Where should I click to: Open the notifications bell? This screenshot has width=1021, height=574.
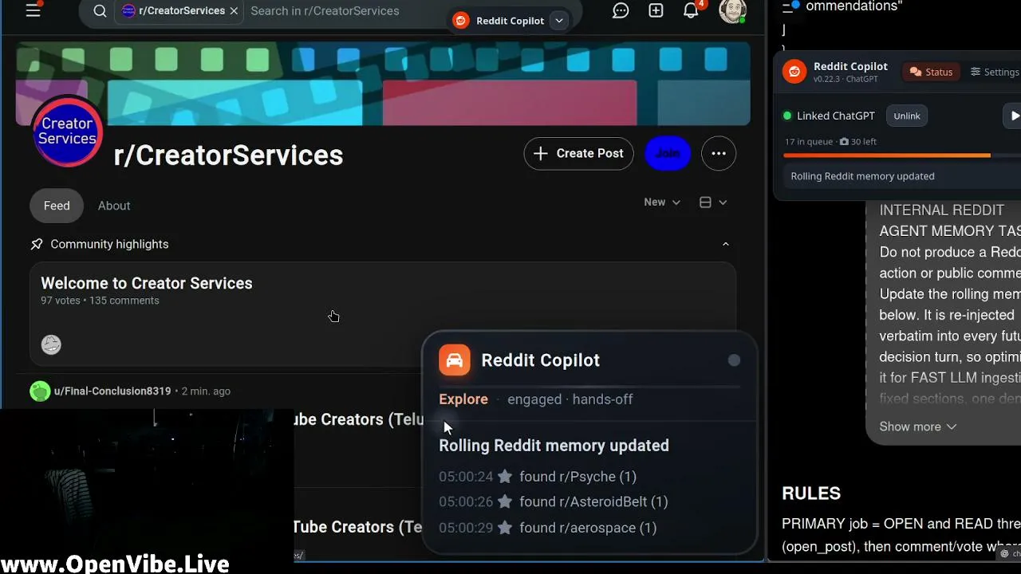click(x=691, y=11)
